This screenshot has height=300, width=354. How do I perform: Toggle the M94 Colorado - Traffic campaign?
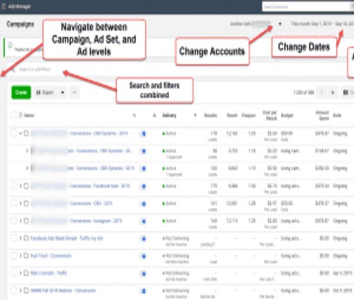[143, 273]
